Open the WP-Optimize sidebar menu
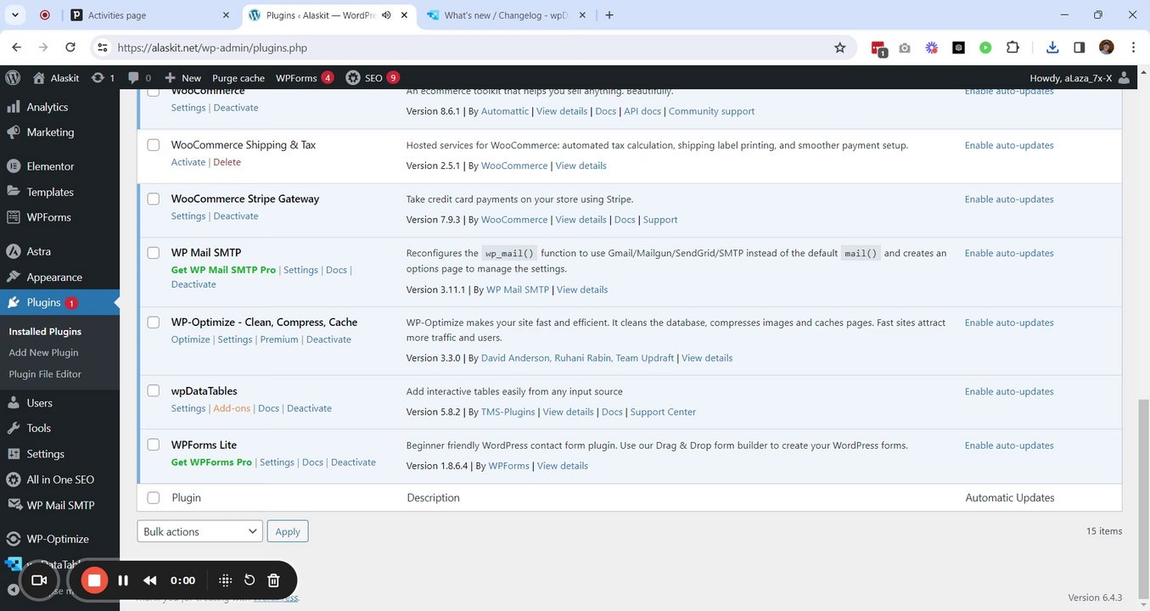This screenshot has width=1150, height=611. click(58, 539)
